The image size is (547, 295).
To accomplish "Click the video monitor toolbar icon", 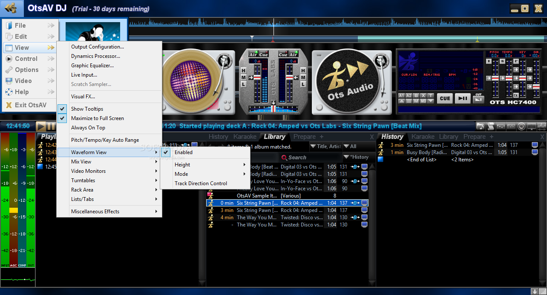I will pyautogui.click(x=531, y=126).
